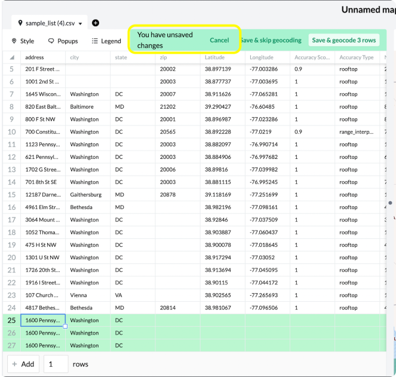Screen dimensions: 396x377
Task: Select the Accuracy Score column header
Action: (312, 57)
